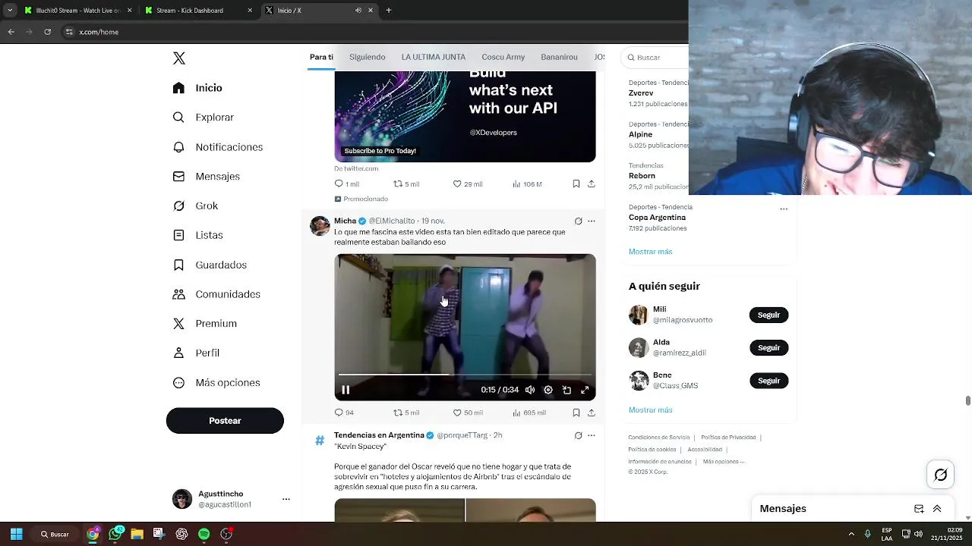Screen dimensions: 972x546
Task: Mute the video with speaker icon
Action: 530,390
